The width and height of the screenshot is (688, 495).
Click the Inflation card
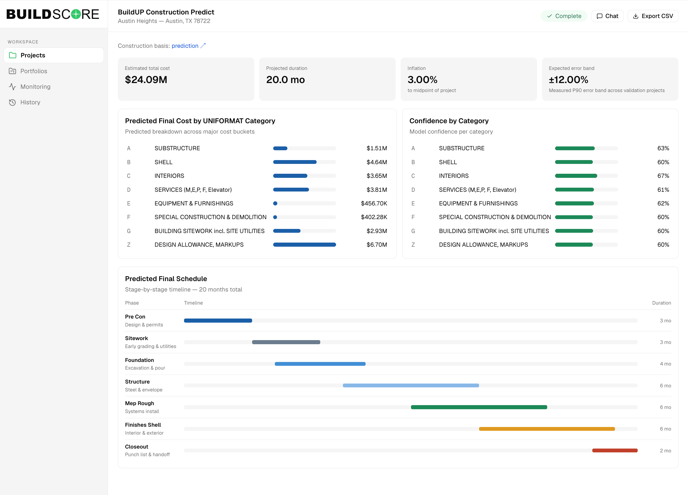click(x=469, y=79)
